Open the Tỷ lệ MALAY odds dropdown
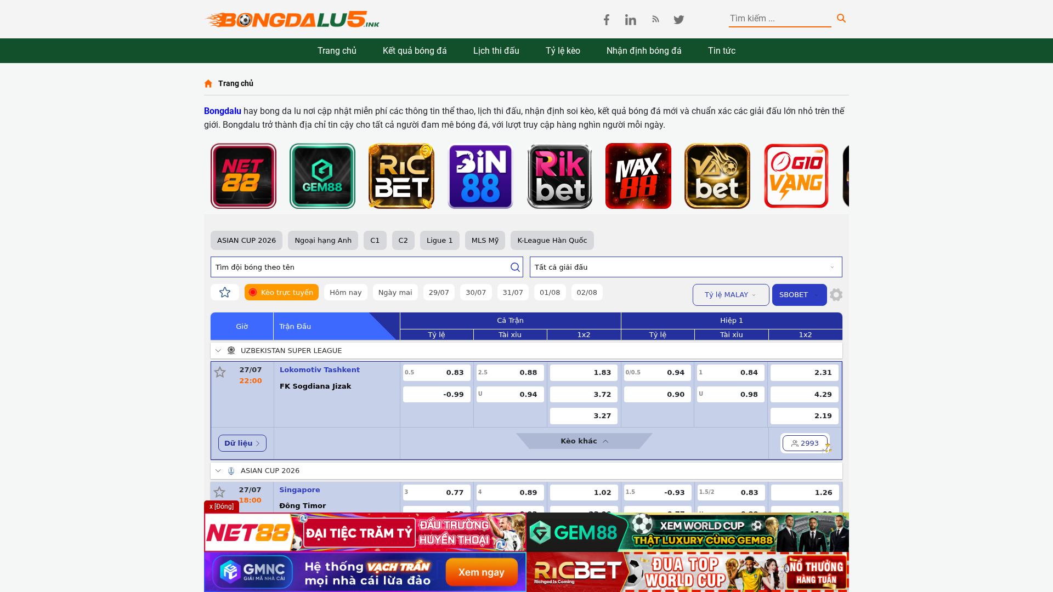Image resolution: width=1053 pixels, height=592 pixels. tap(731, 295)
